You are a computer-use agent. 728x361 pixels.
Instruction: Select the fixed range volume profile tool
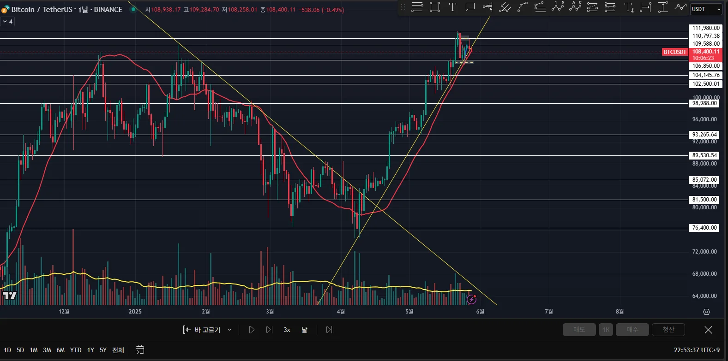487,7
